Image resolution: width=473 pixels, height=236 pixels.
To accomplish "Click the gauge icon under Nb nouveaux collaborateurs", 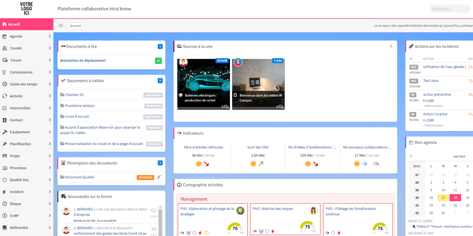I will (x=376, y=164).
